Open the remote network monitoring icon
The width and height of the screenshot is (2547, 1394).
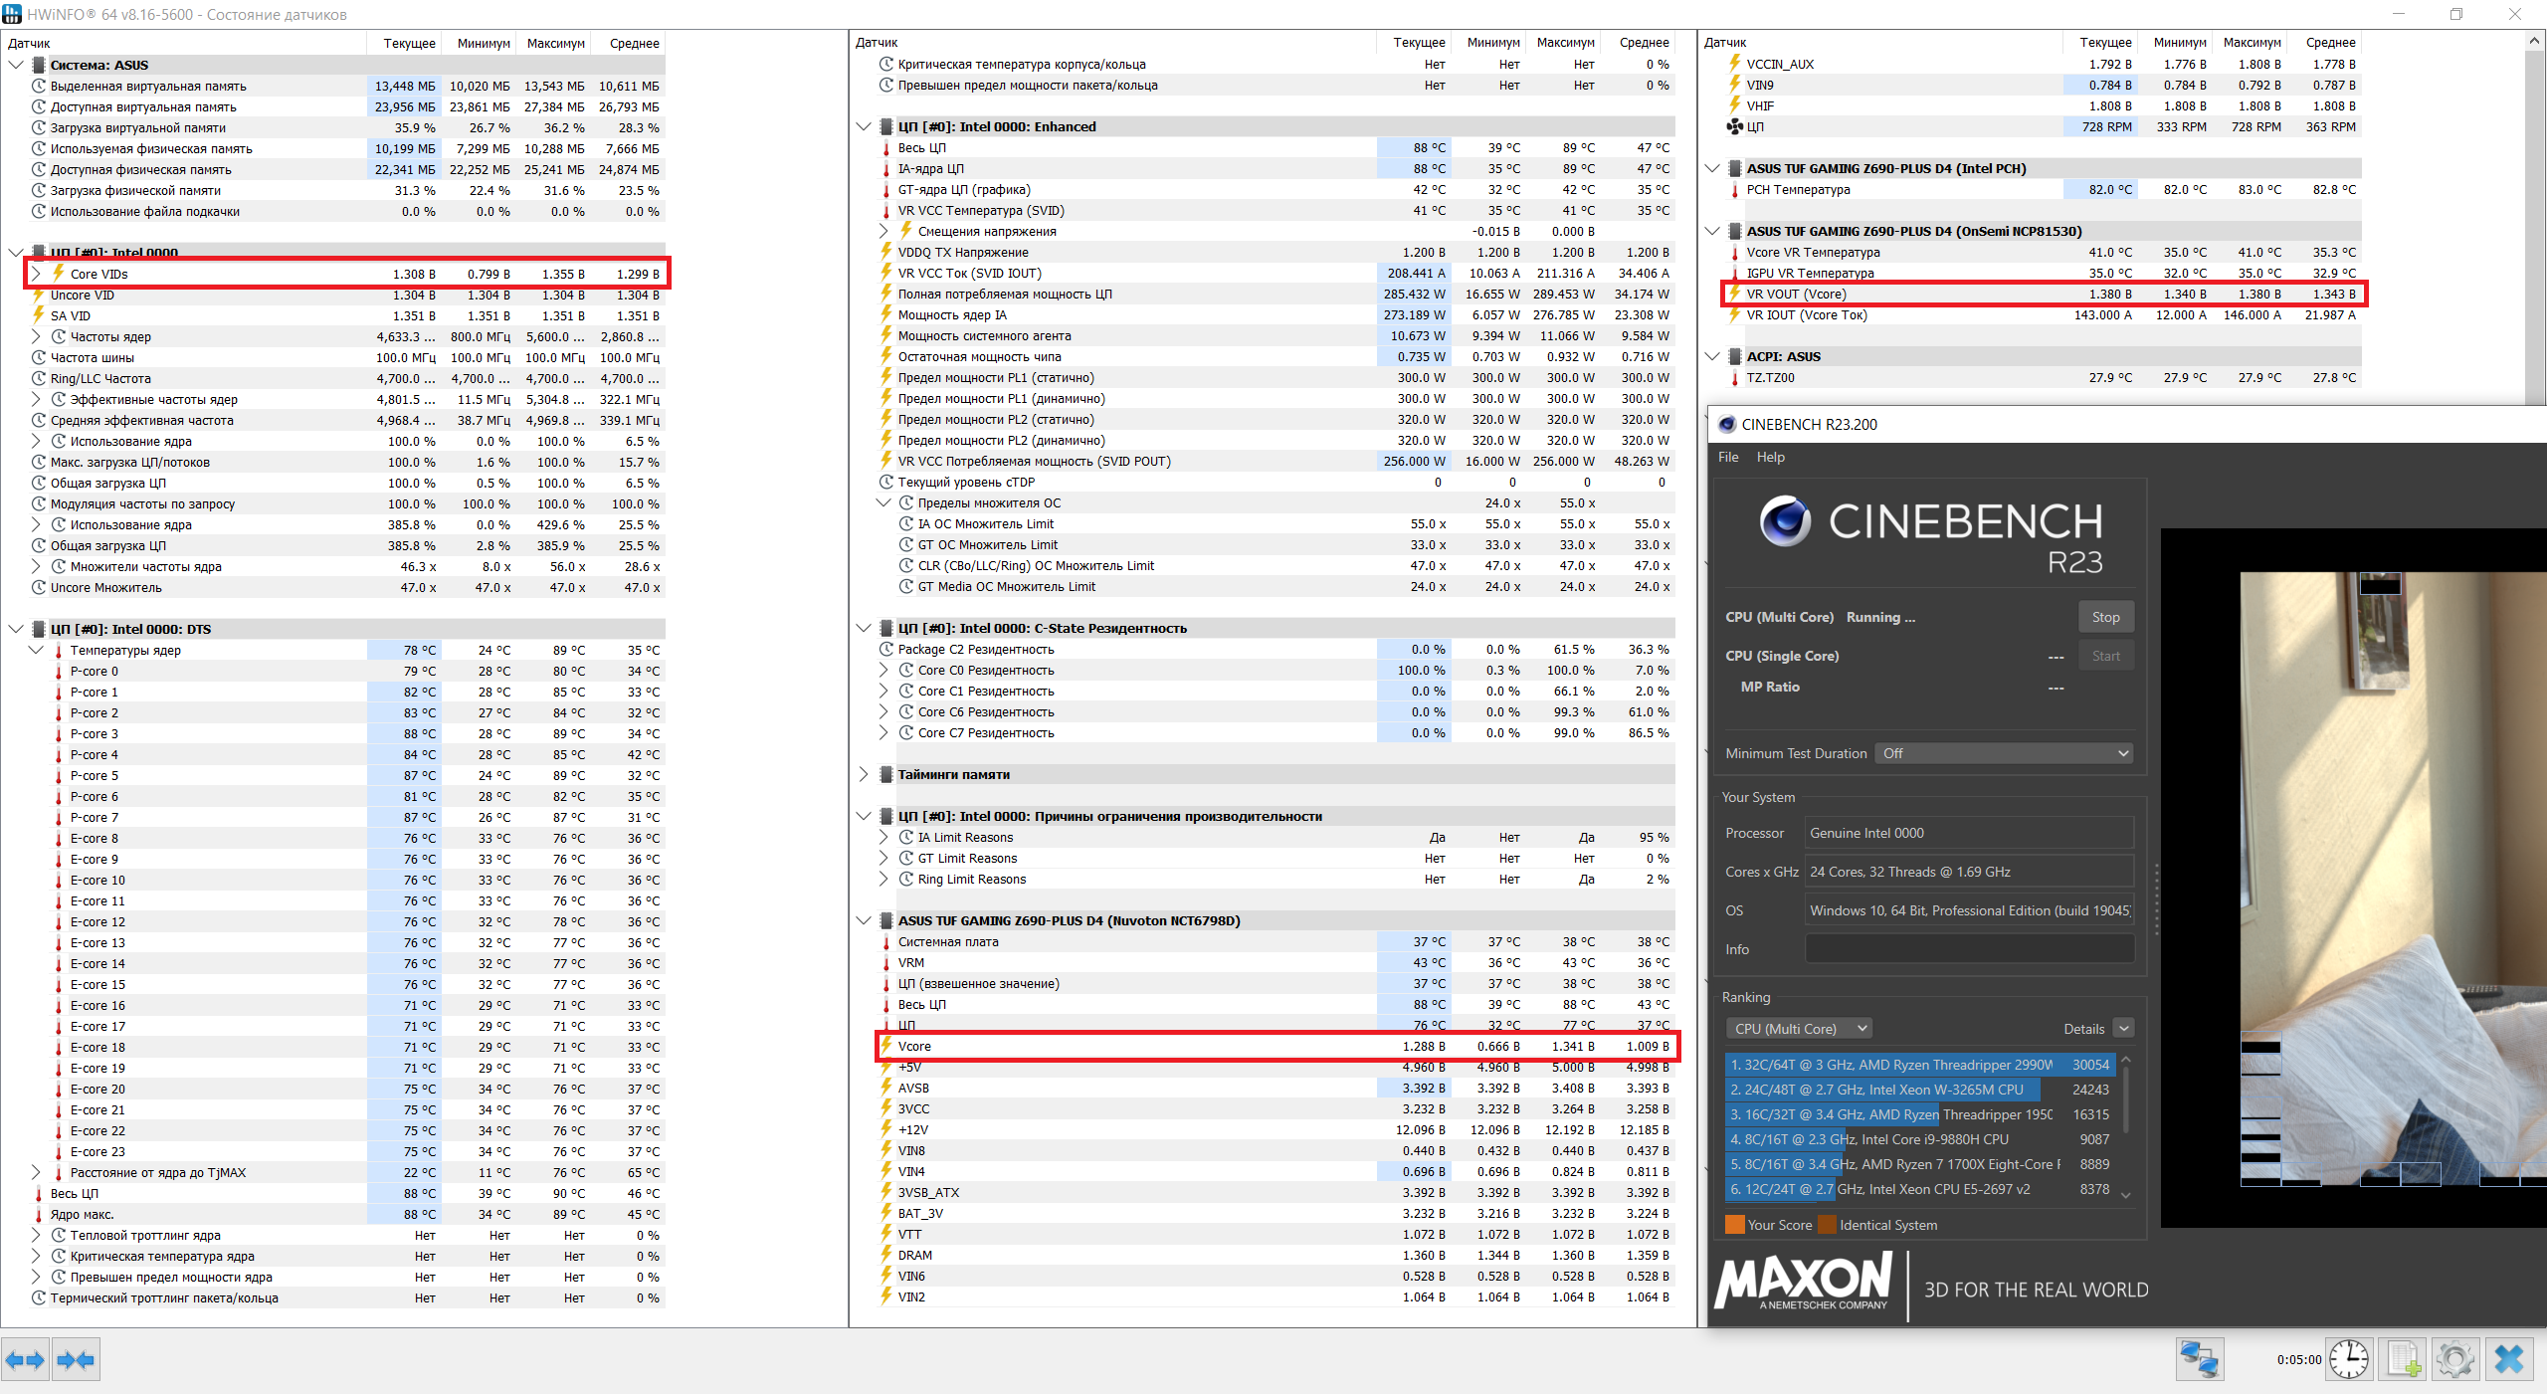click(x=2199, y=1359)
